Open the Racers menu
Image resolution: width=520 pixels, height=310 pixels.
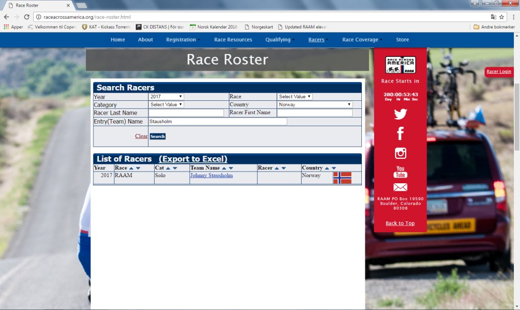[317, 39]
